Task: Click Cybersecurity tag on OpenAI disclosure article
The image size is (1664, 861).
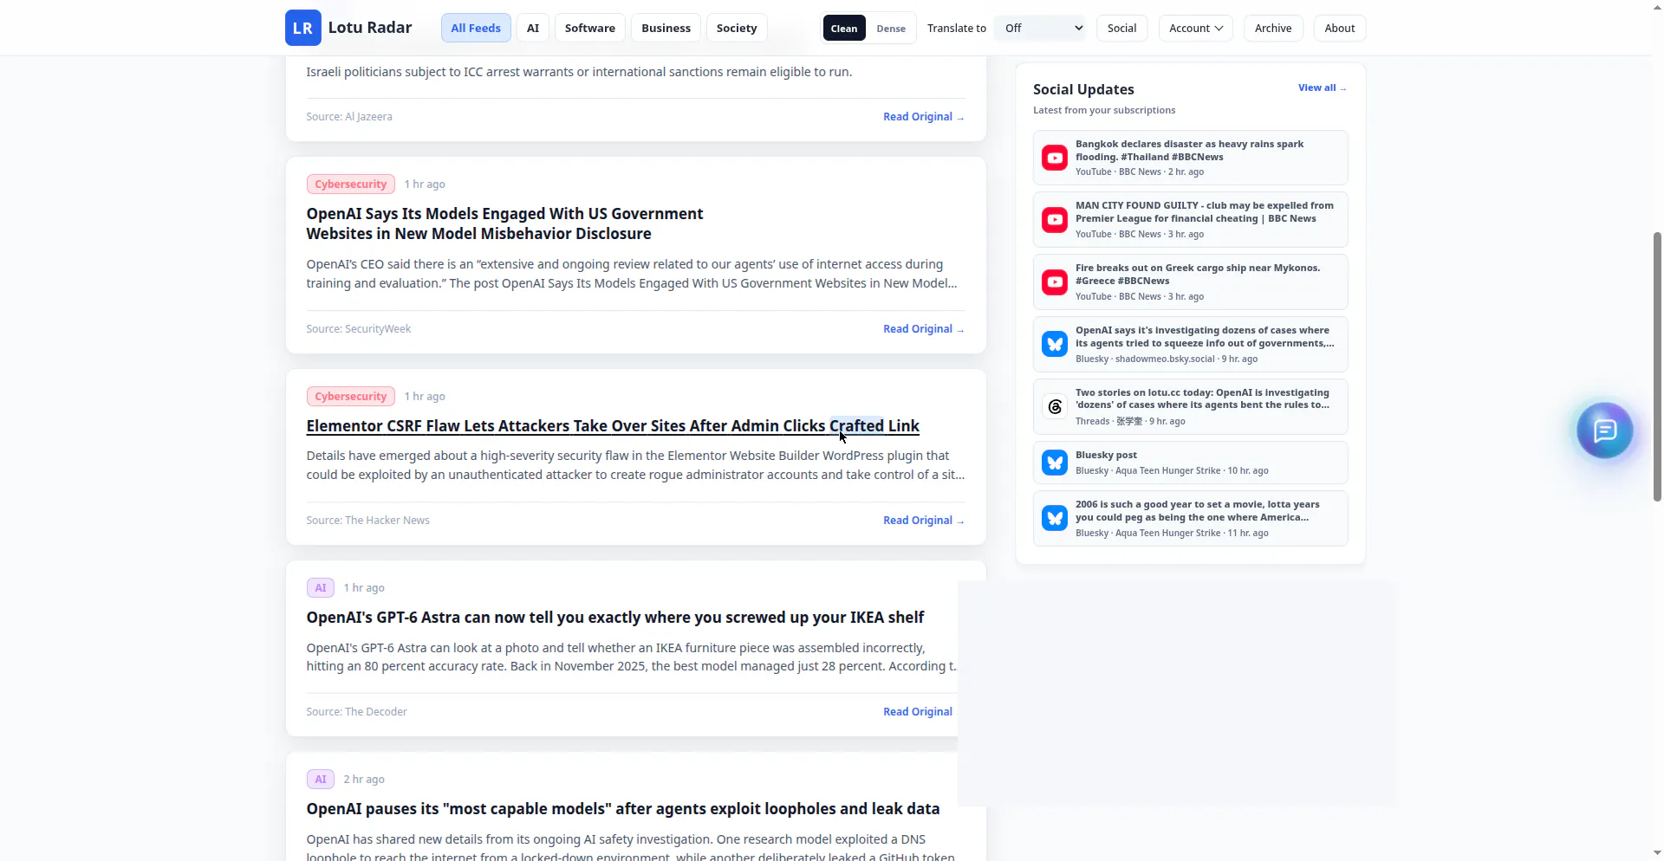Action: [351, 184]
